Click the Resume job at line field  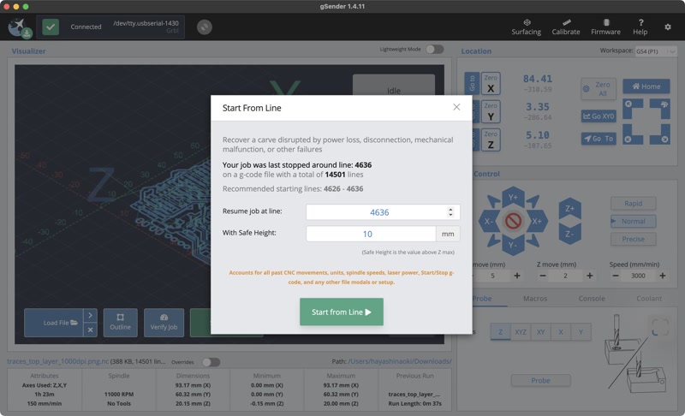click(383, 212)
